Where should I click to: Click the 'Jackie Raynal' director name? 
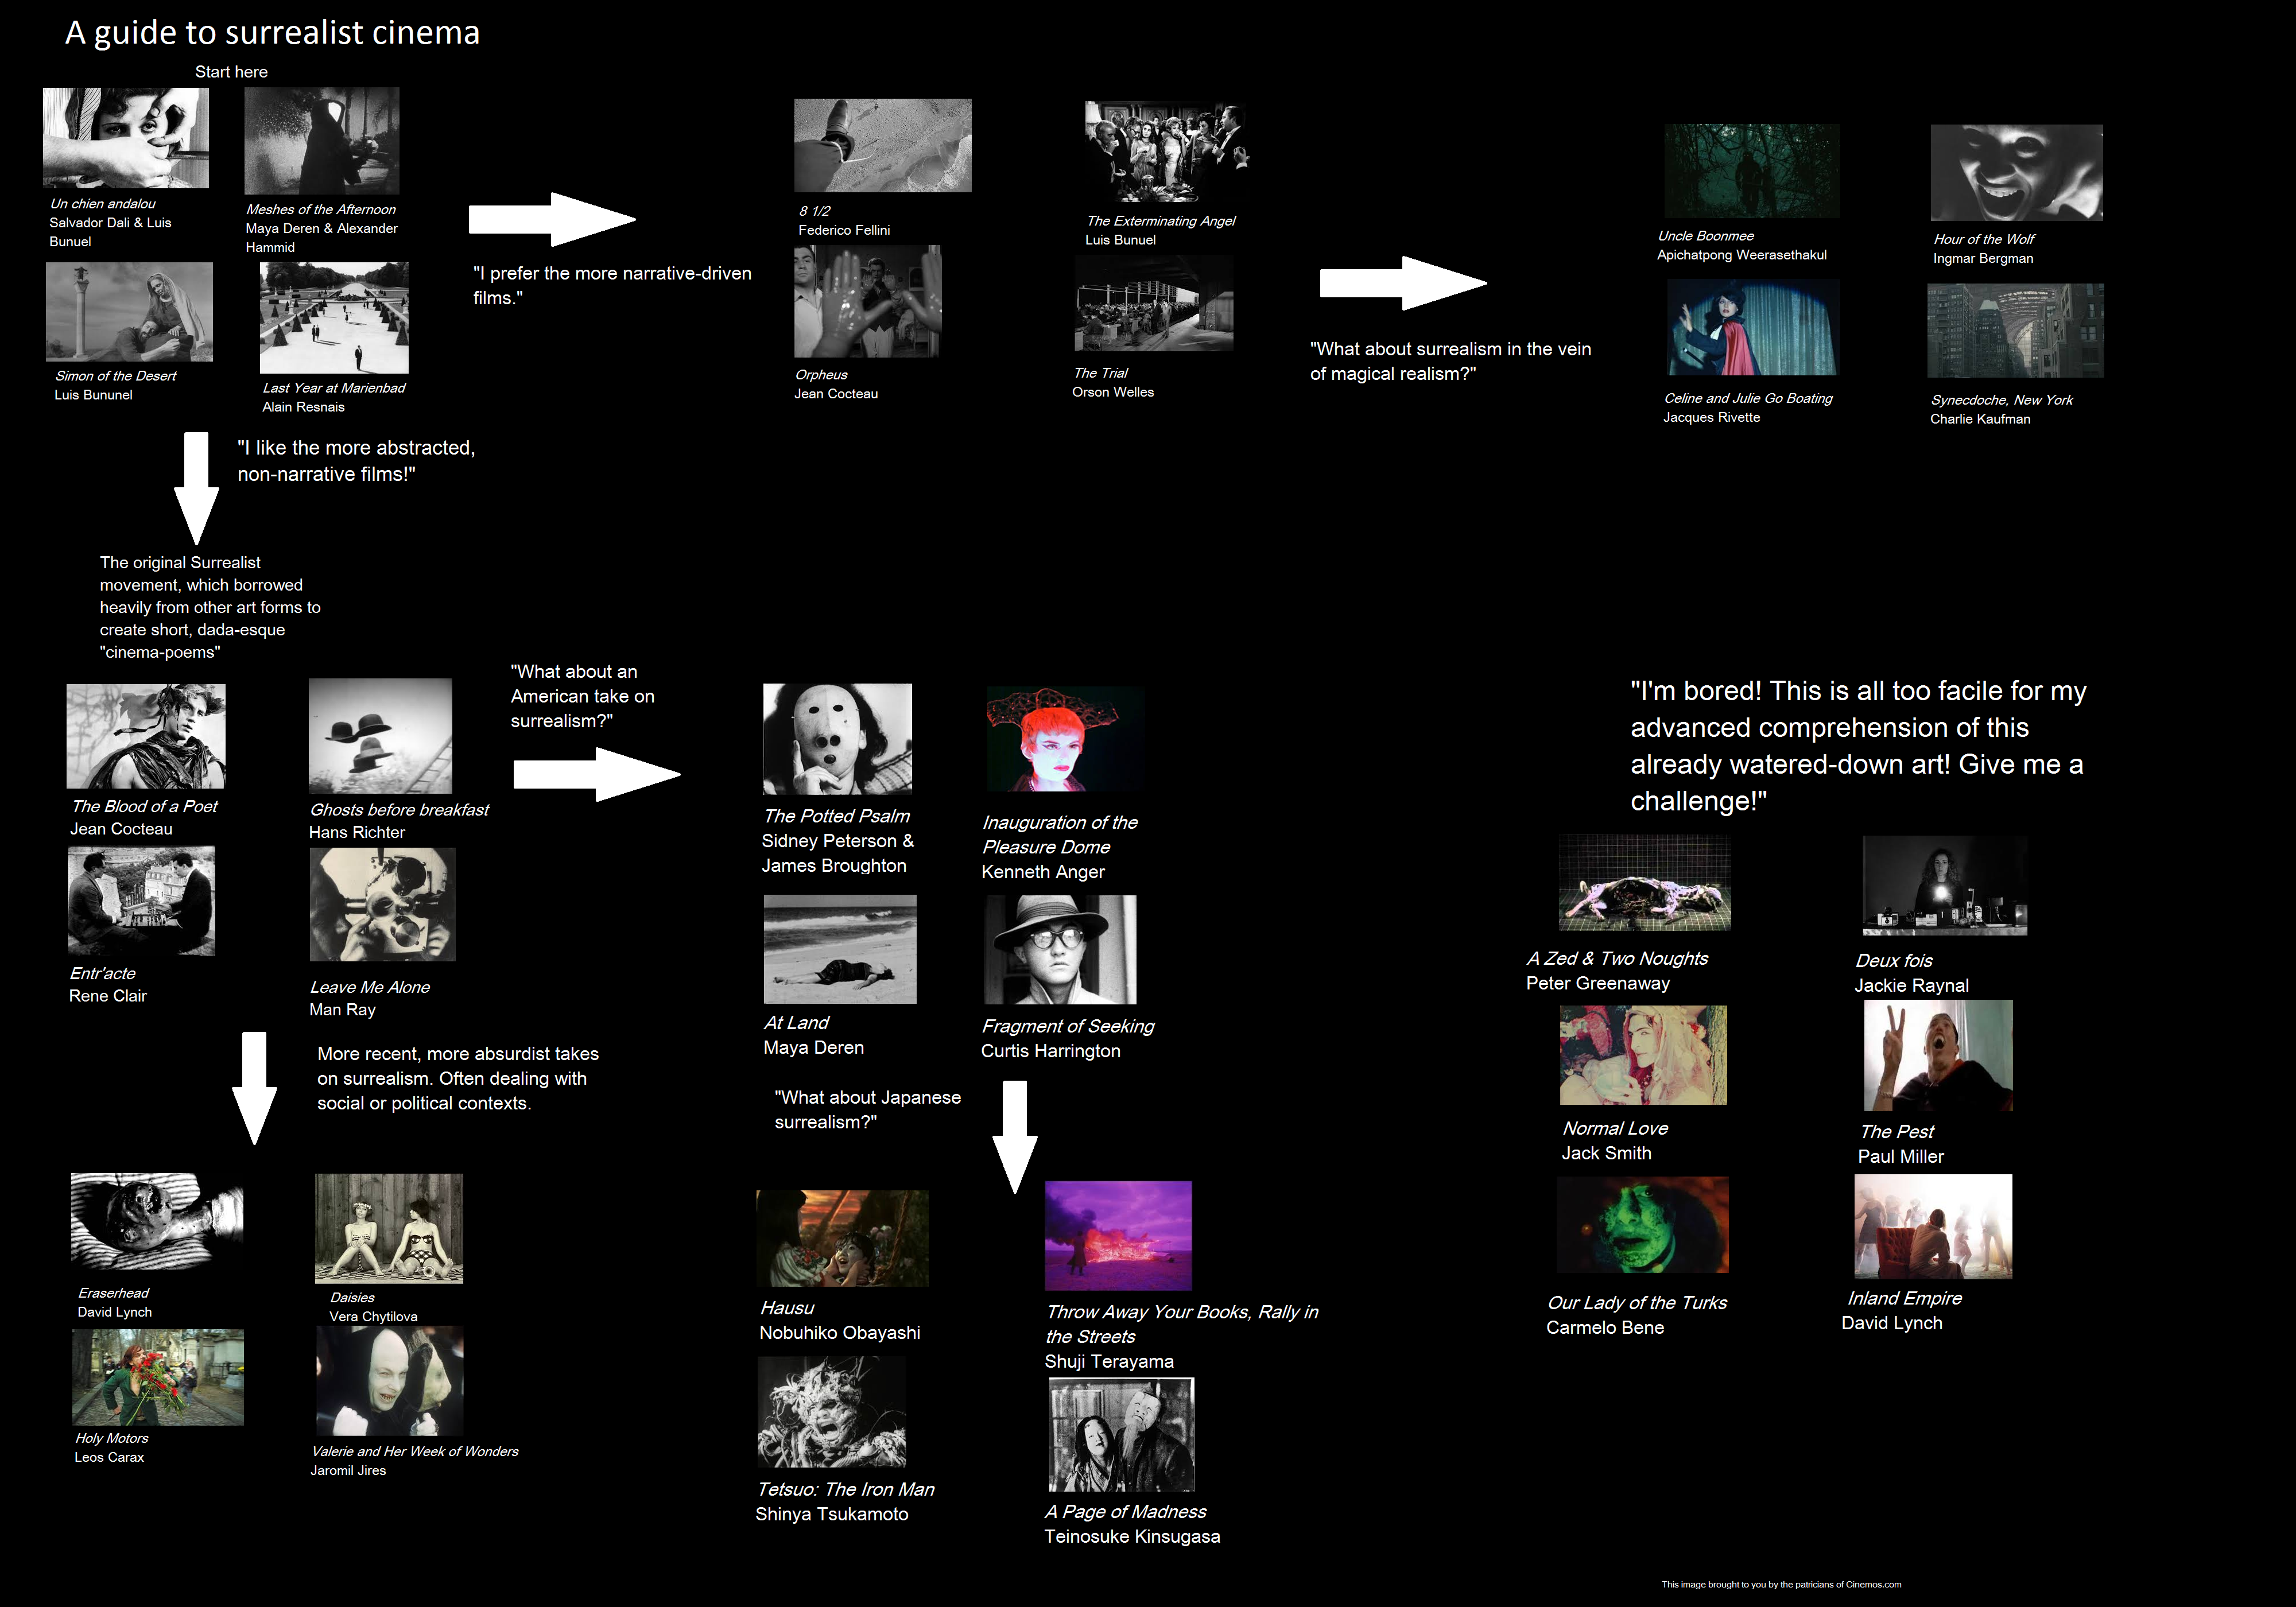[1912, 985]
